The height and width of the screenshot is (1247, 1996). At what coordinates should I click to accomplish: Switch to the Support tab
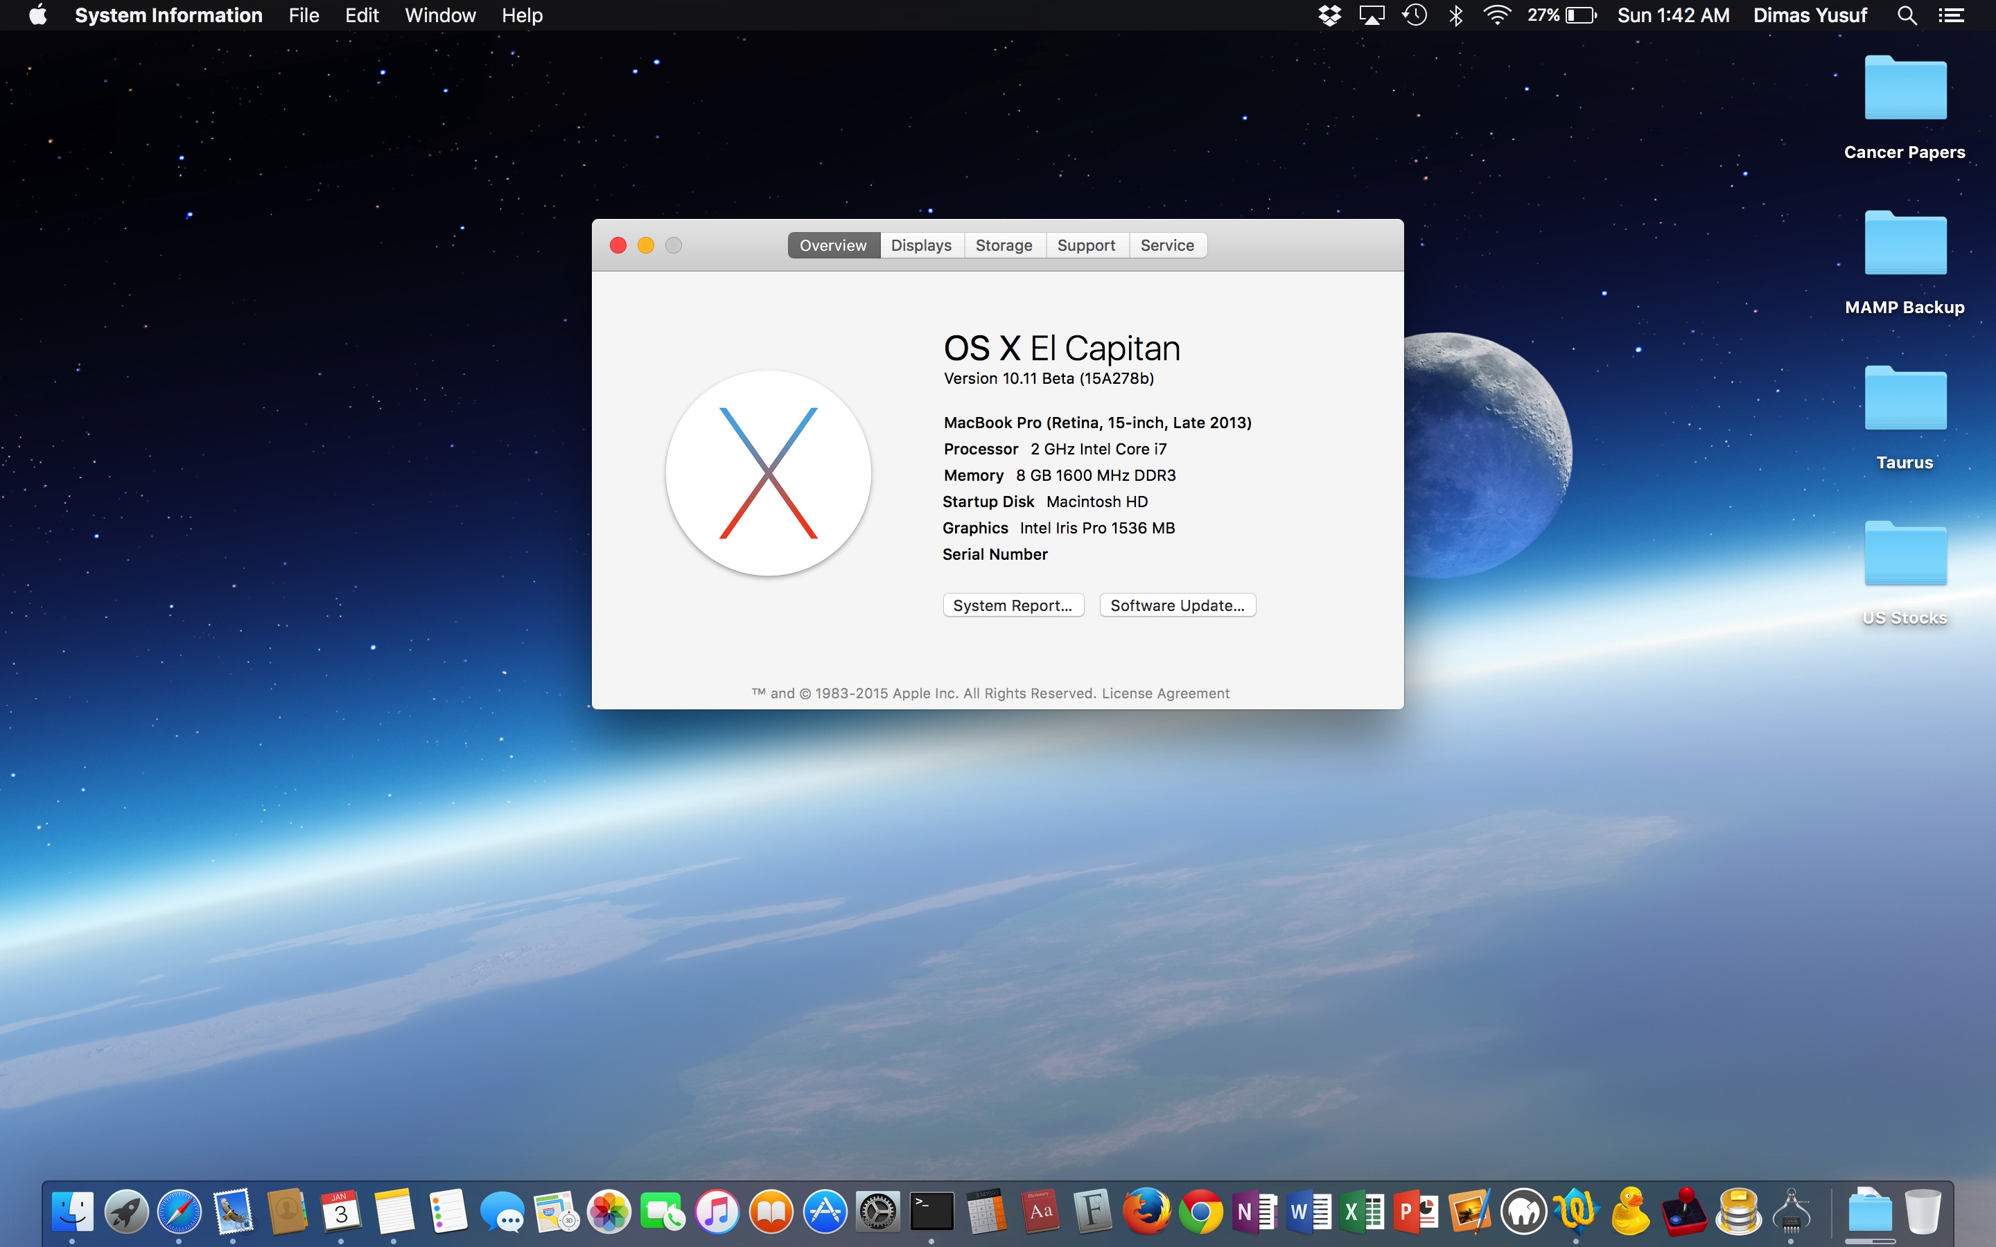tap(1086, 245)
